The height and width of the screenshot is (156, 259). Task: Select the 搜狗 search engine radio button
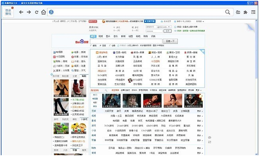click(x=91, y=46)
